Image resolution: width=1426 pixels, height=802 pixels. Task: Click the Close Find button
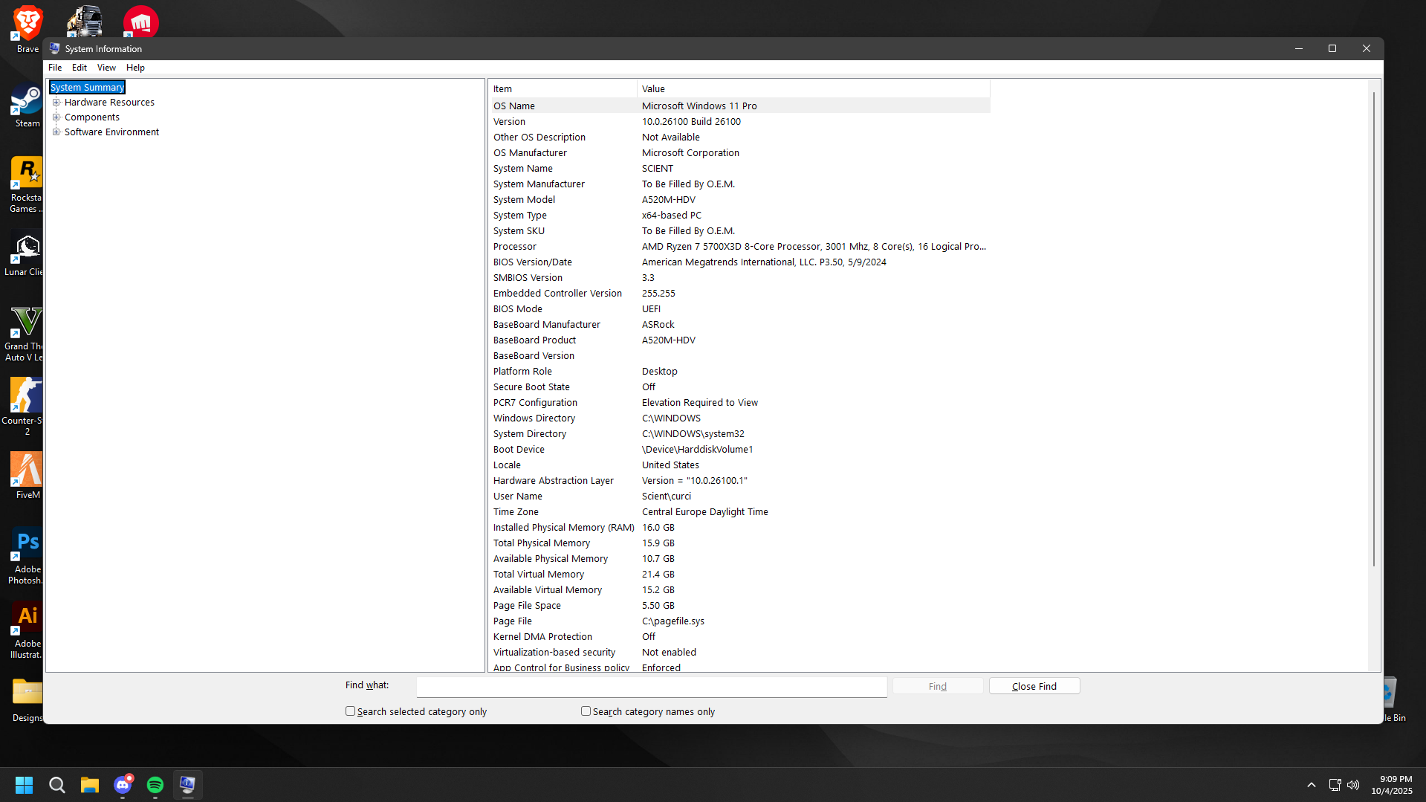(x=1034, y=686)
